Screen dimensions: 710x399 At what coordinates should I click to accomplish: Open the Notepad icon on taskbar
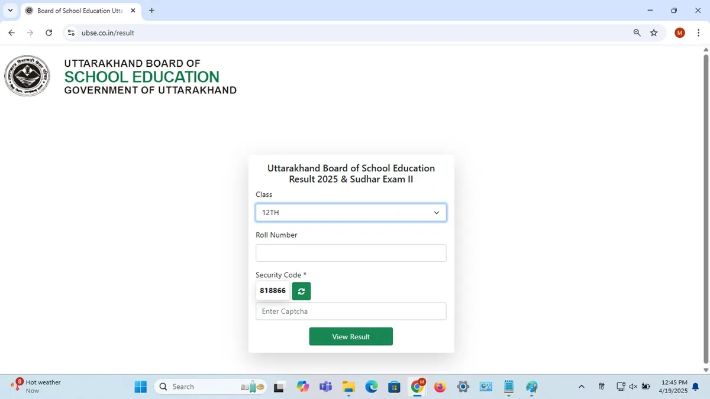[509, 387]
